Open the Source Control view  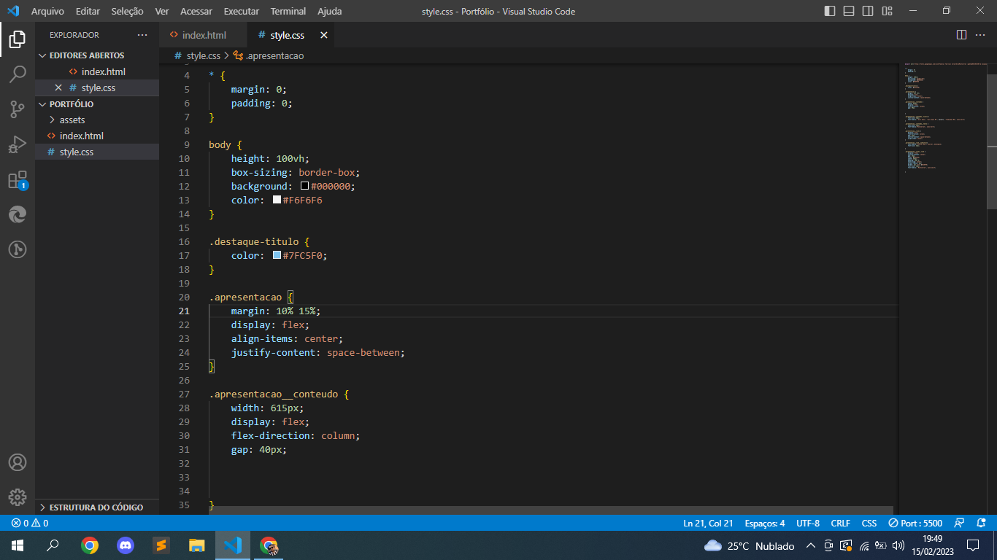(18, 109)
